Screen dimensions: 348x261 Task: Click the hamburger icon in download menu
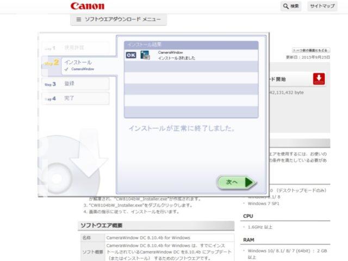tap(78, 20)
